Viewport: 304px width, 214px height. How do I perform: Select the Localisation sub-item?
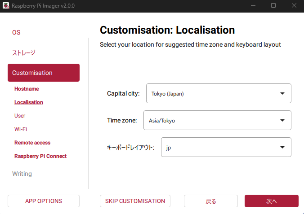tap(29, 102)
